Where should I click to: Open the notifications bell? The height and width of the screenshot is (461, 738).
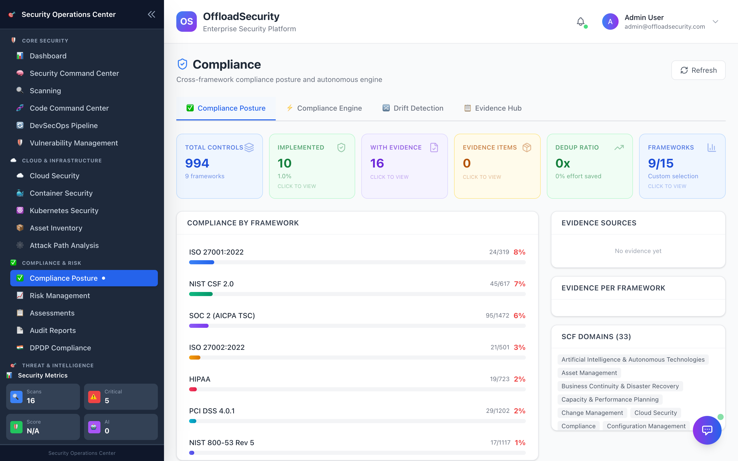tap(581, 22)
